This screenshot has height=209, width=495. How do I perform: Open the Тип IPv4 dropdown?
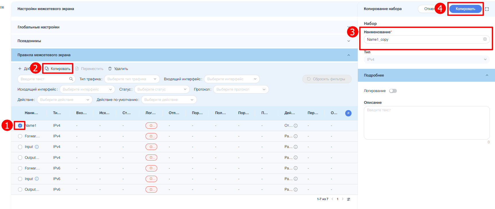click(427, 59)
